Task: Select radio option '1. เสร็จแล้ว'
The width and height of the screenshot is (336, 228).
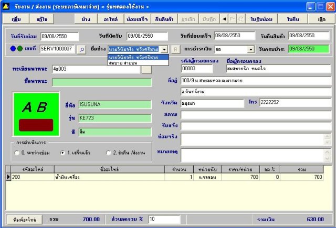Action: 63,153
